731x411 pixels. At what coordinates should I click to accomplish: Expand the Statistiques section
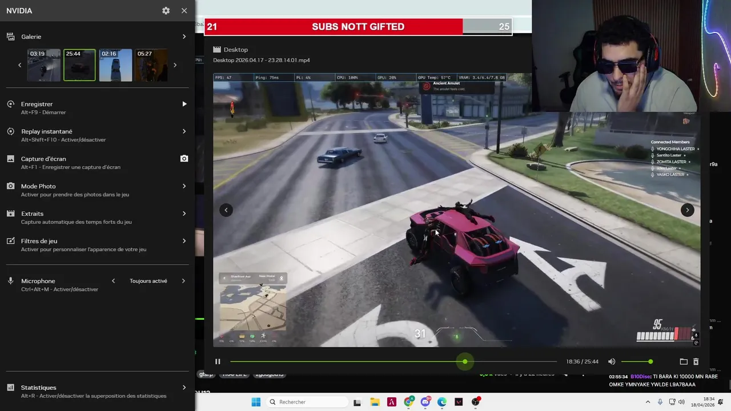tap(184, 388)
